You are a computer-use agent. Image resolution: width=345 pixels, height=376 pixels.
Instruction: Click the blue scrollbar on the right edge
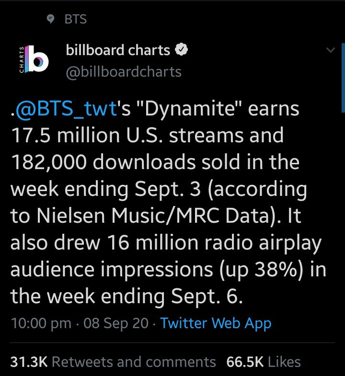[x=343, y=78]
